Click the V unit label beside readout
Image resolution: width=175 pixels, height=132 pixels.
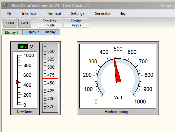(x=32, y=47)
